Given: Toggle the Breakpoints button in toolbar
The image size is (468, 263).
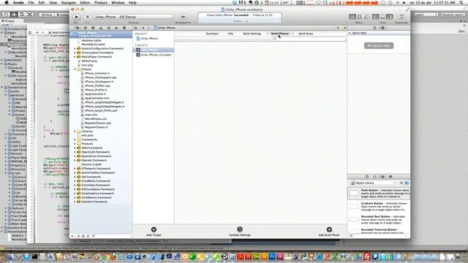Looking at the screenshot, I should (x=183, y=17).
